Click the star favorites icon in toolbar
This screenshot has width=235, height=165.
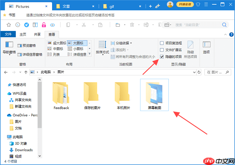point(9,25)
